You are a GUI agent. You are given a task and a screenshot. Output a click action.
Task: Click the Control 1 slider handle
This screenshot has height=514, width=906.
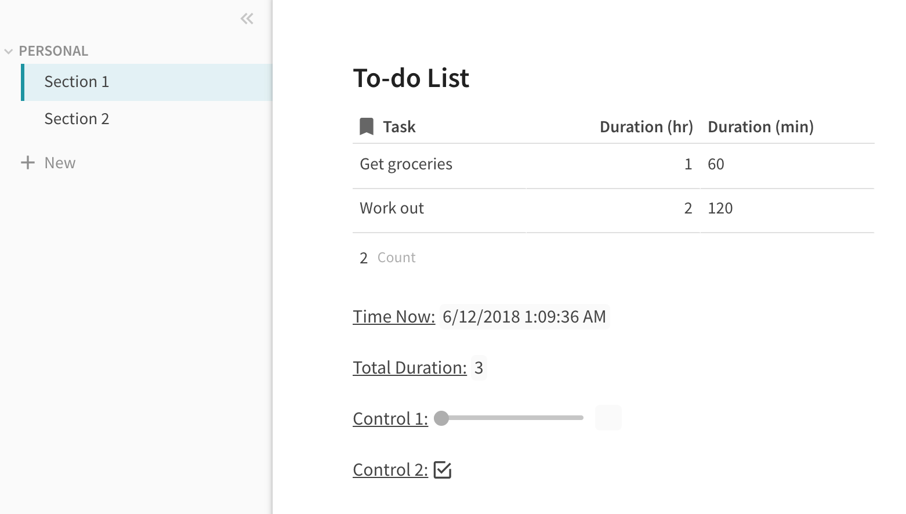tap(441, 418)
